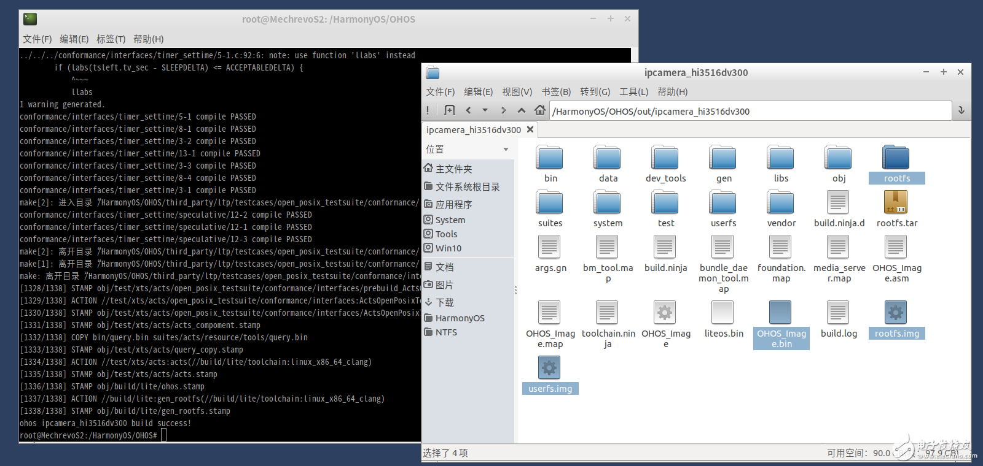This screenshot has height=466, width=983.
Task: Click the exclamation toolbar icon
Action: tap(428, 110)
